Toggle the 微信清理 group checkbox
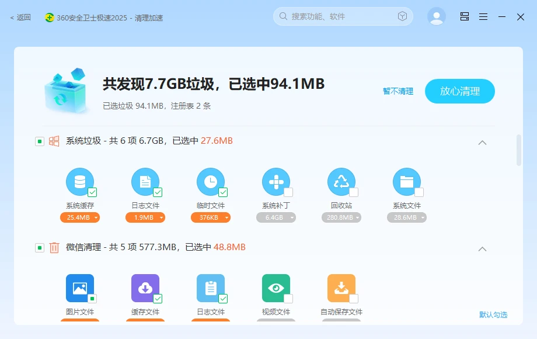The height and width of the screenshot is (339, 537). (x=40, y=247)
